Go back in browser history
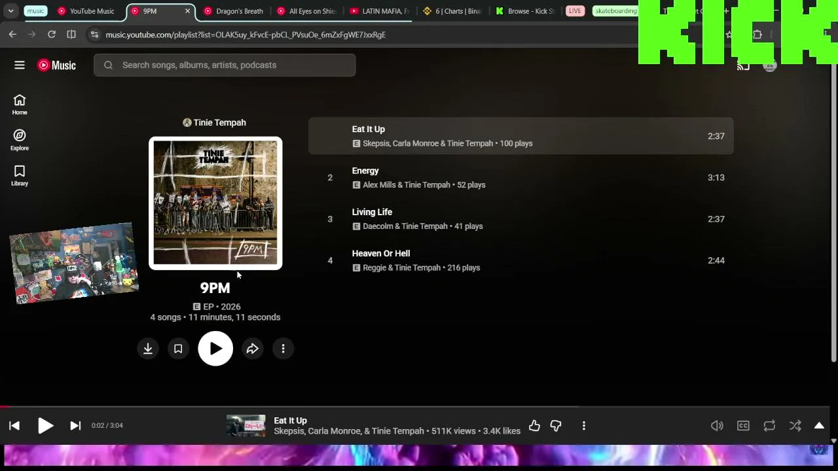This screenshot has width=838, height=471. [12, 34]
